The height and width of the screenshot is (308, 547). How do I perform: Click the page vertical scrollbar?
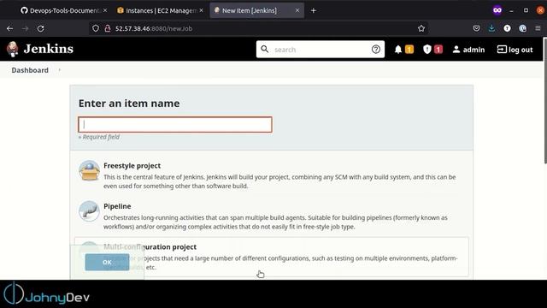pos(545,100)
